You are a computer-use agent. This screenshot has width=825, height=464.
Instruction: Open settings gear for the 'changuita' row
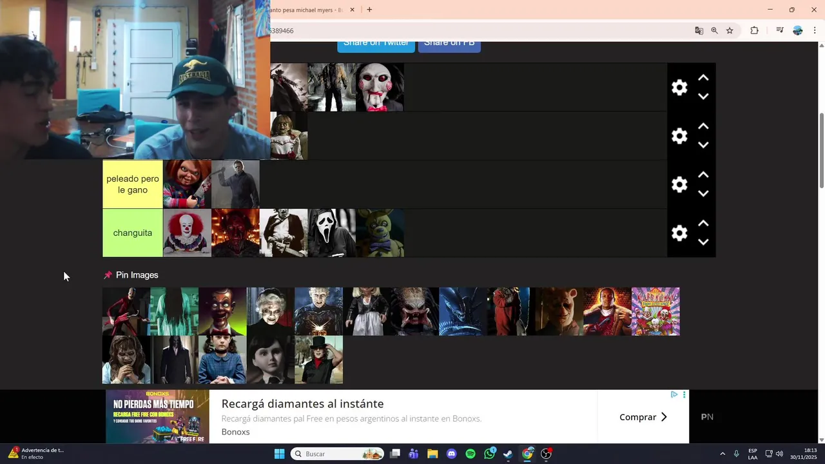[679, 233]
